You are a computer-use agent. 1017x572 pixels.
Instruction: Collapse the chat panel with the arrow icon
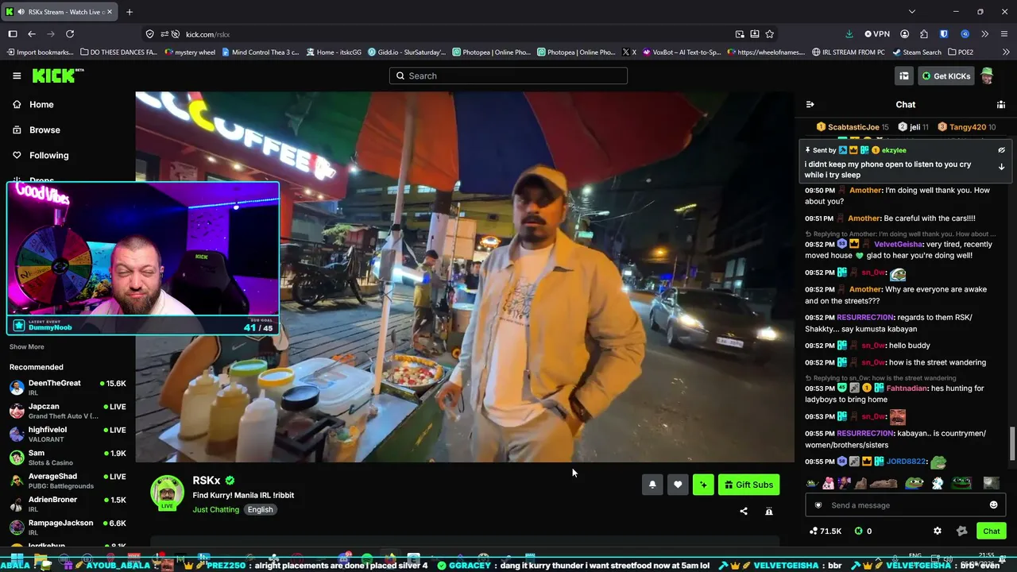tap(810, 104)
